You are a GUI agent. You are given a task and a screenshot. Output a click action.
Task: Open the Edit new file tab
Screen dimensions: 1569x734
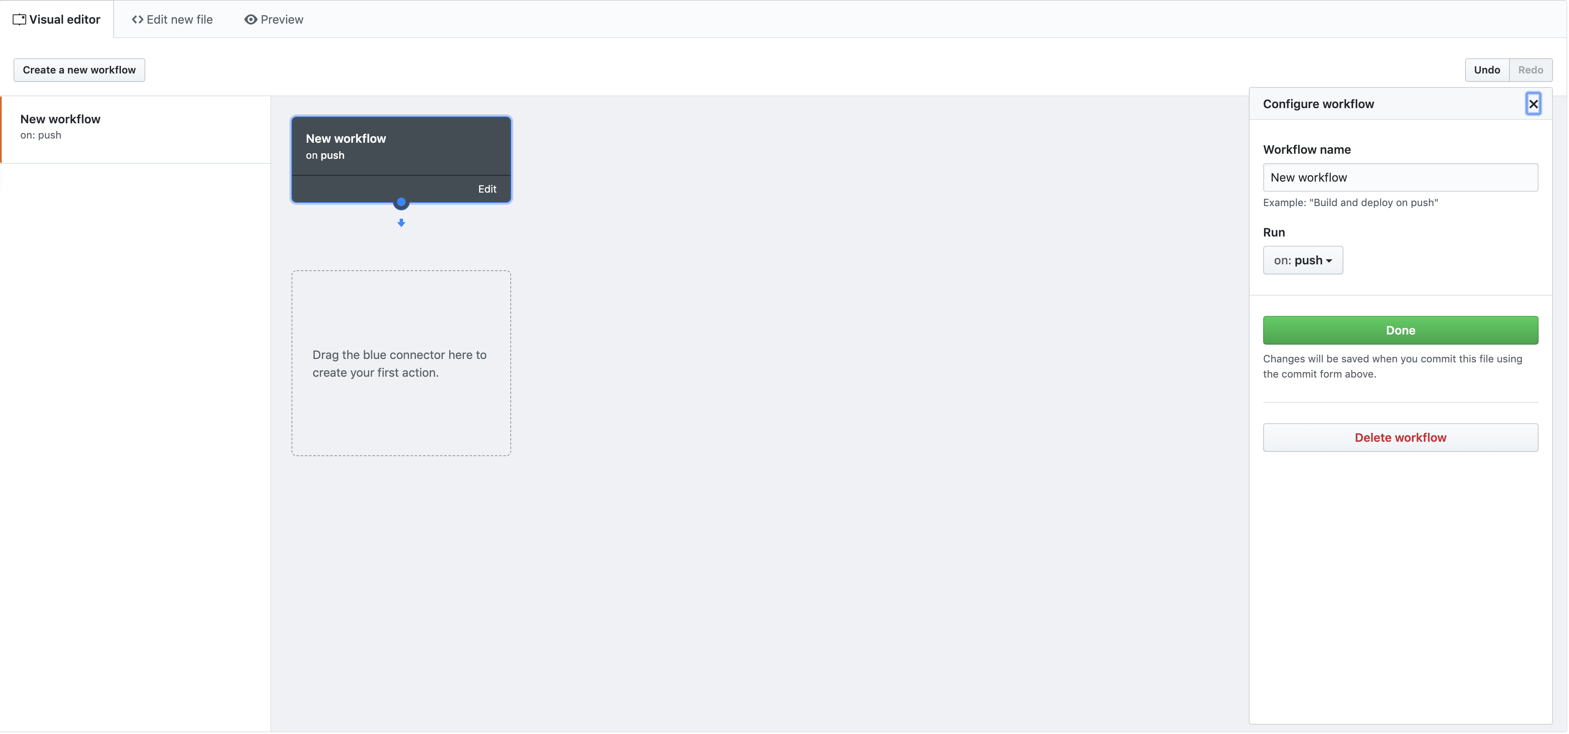point(172,19)
